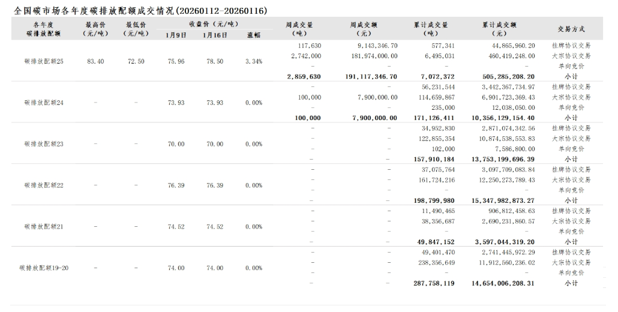Click the weekly volume subtotal 2,859,630
618x312 pixels.
(x=304, y=77)
